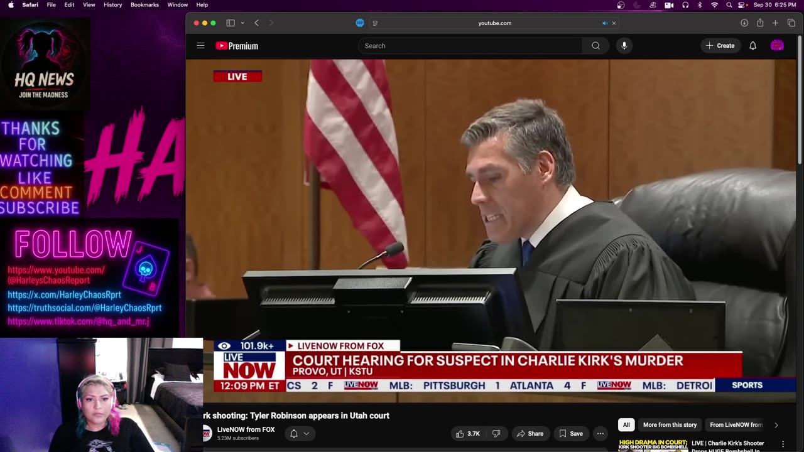Show next chips with right chevron
This screenshot has height=452, width=804.
coord(776,425)
